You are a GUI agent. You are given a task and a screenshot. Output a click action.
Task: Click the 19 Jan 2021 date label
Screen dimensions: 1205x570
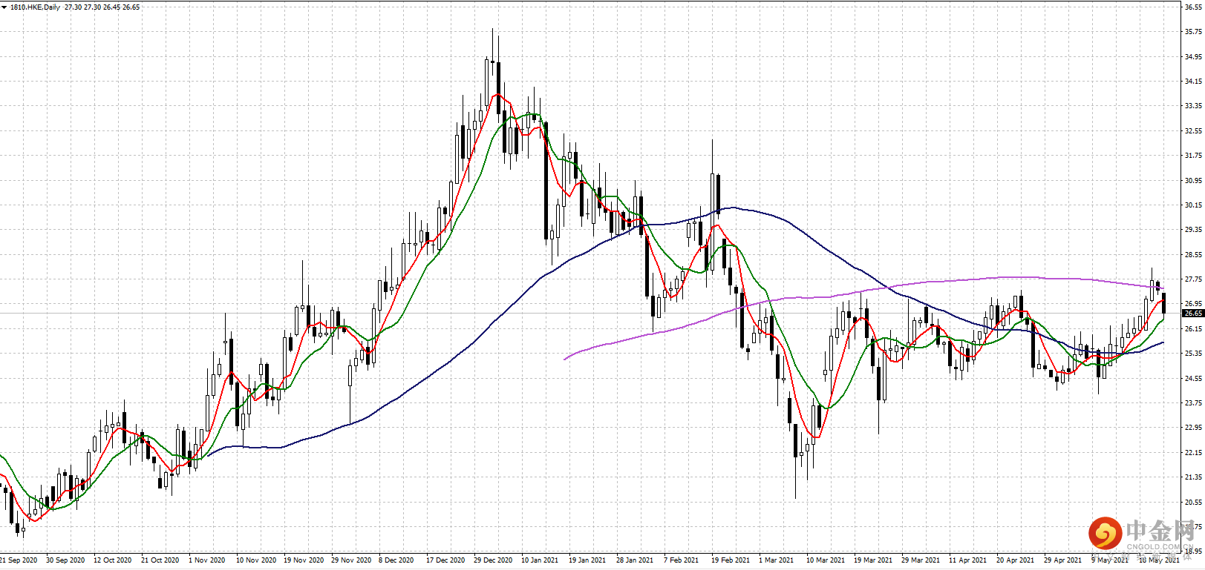[587, 560]
